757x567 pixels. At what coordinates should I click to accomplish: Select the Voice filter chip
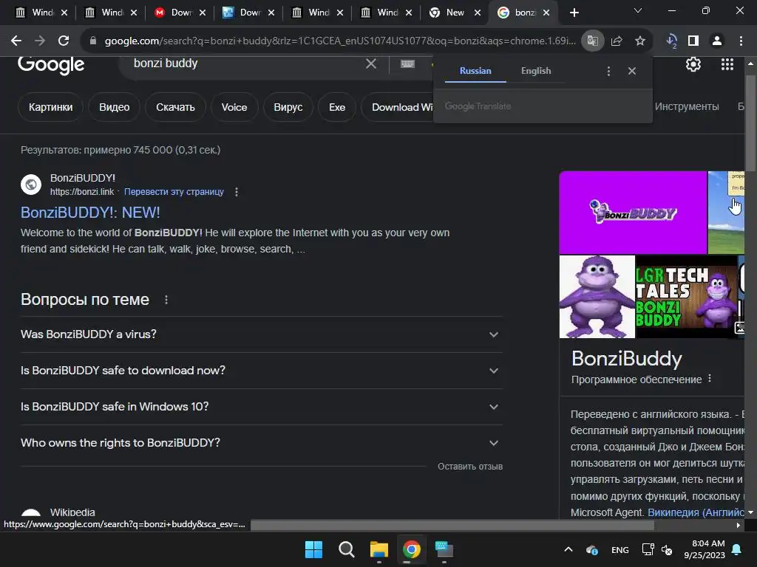pyautogui.click(x=234, y=107)
